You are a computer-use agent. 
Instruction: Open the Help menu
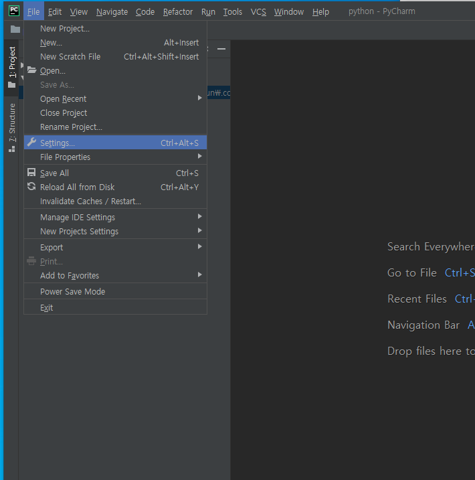pyautogui.click(x=320, y=11)
